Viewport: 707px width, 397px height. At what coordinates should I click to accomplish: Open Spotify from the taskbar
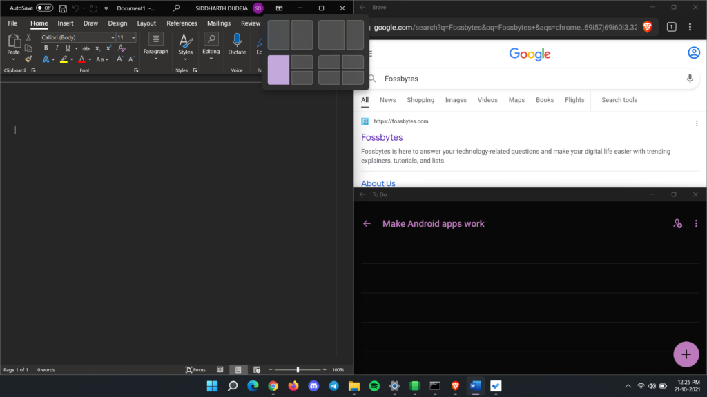pos(374,386)
